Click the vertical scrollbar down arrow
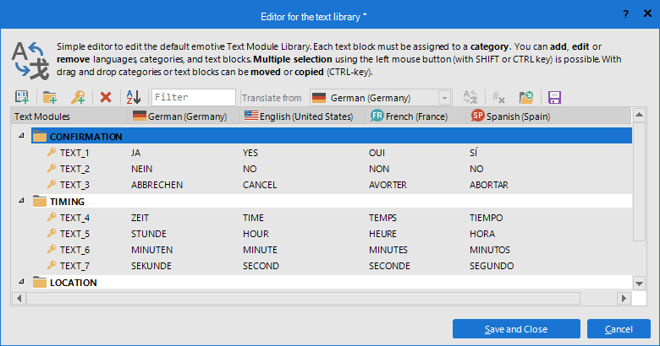The image size is (660, 346). (639, 284)
